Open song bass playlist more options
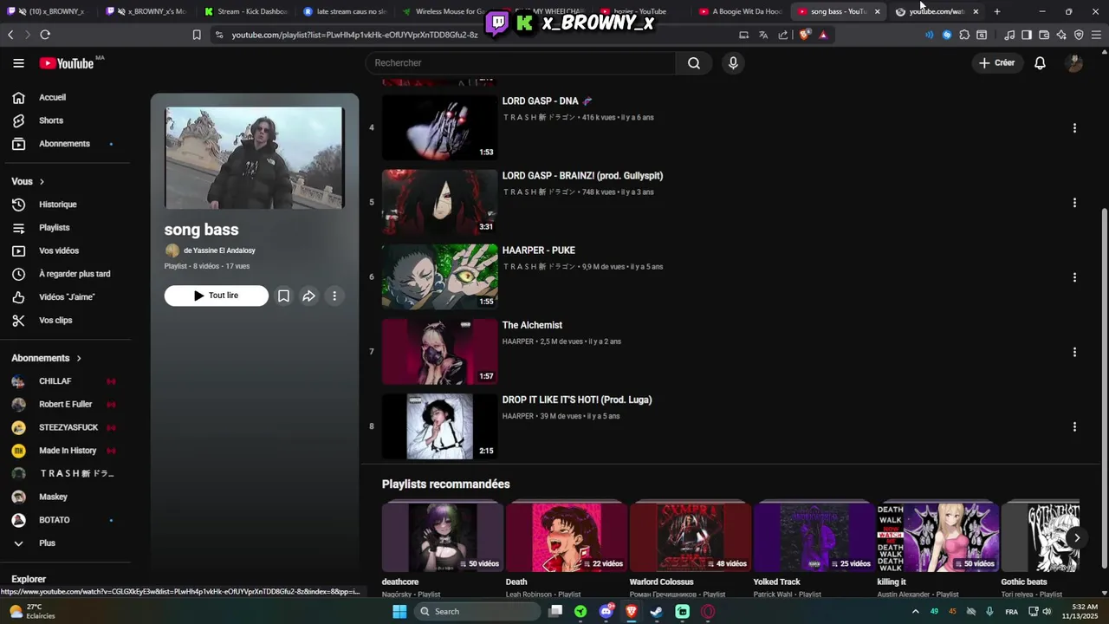The image size is (1109, 624). pyautogui.click(x=334, y=296)
